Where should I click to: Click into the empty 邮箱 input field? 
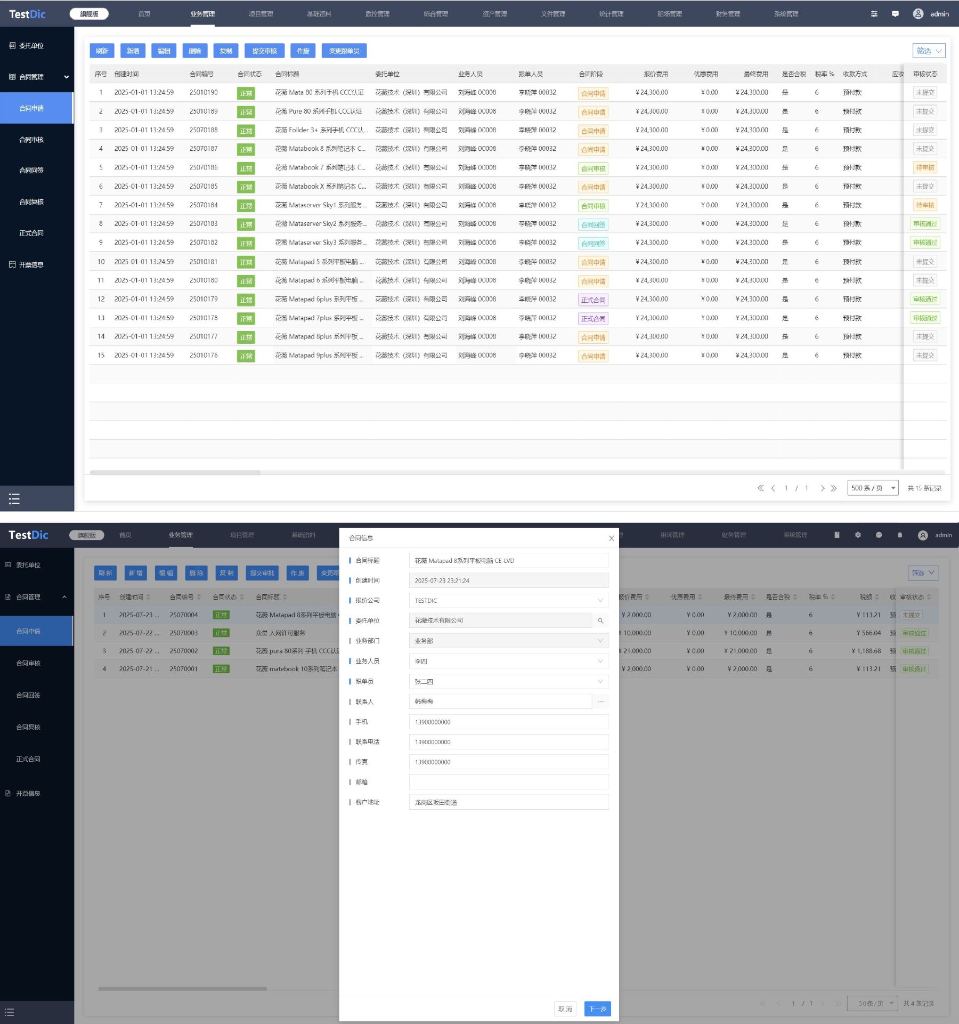click(508, 782)
